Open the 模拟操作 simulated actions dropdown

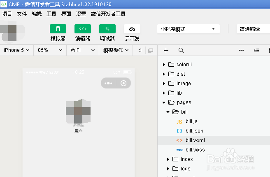click(116, 50)
